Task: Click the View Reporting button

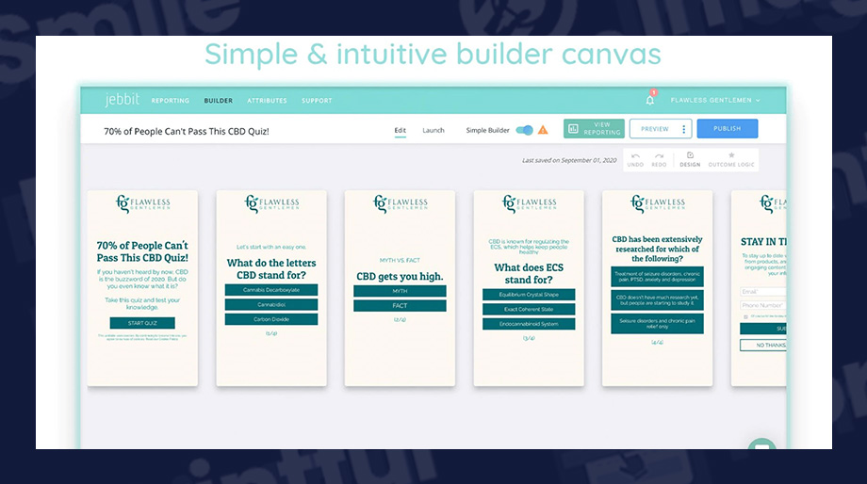Action: pyautogui.click(x=594, y=129)
